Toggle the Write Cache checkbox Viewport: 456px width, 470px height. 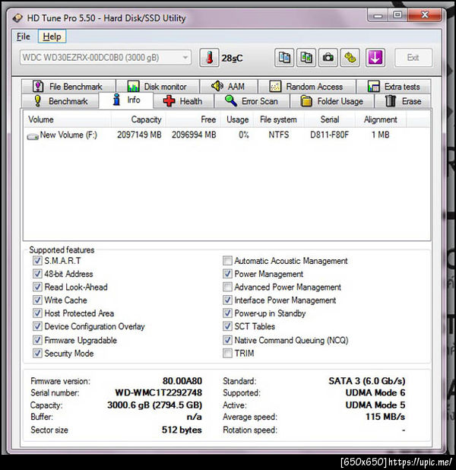pyautogui.click(x=37, y=300)
